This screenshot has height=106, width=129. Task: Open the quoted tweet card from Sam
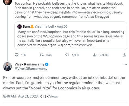click(71, 36)
